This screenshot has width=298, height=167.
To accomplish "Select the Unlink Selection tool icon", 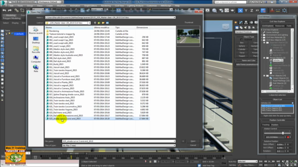I will [22, 10].
